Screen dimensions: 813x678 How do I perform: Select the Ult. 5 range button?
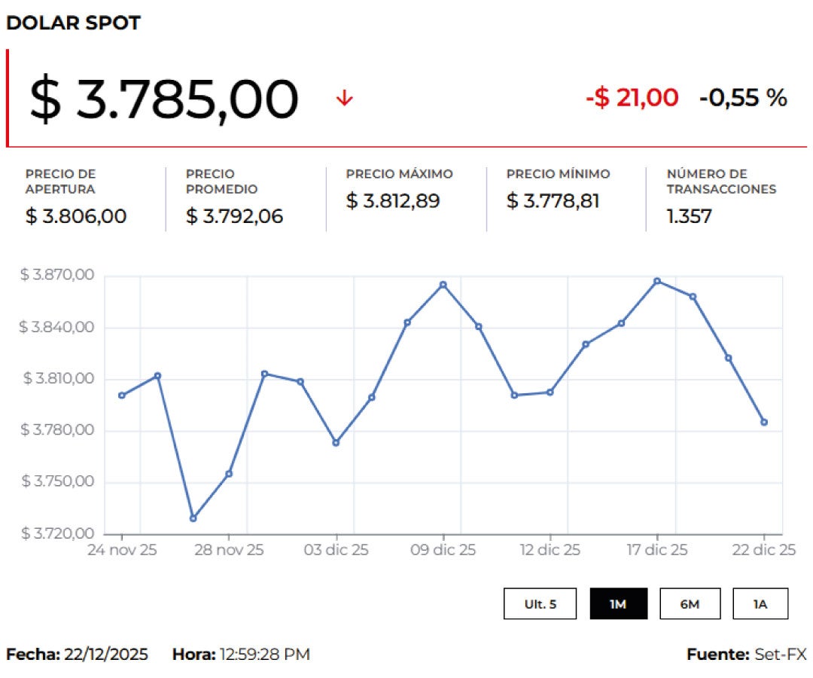click(x=540, y=603)
